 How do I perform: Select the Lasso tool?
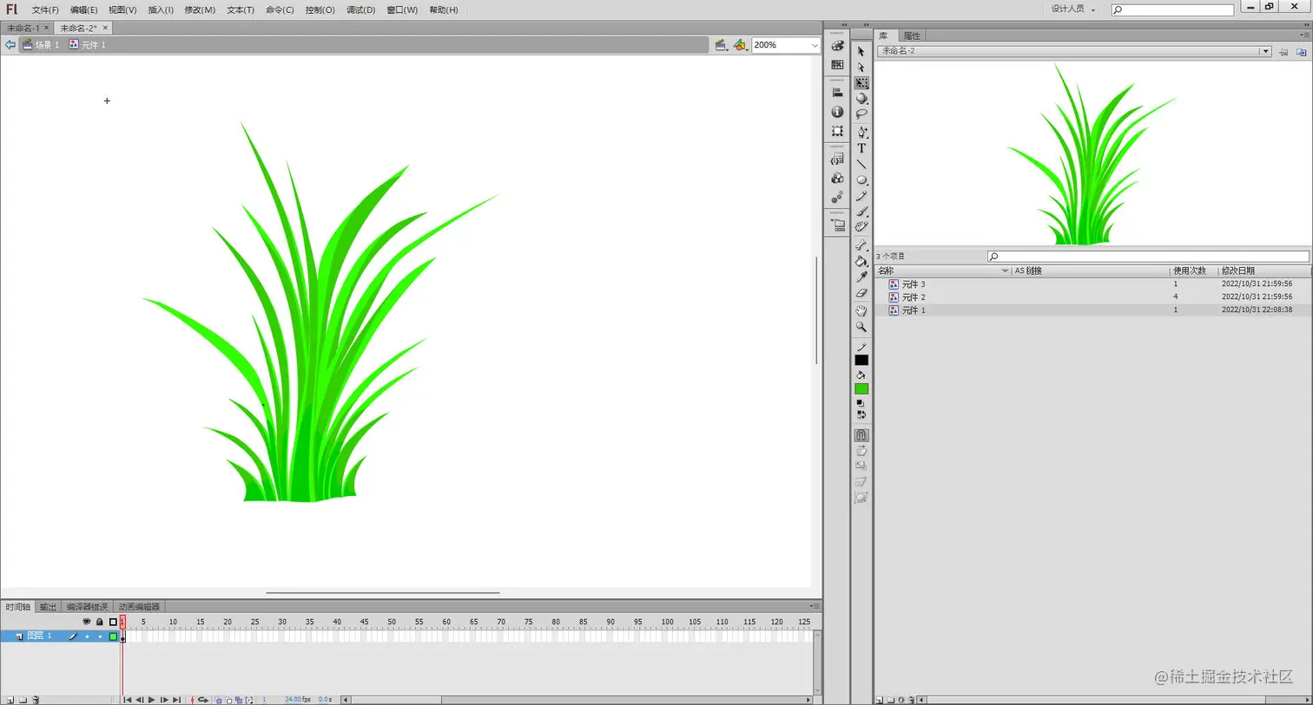861,114
